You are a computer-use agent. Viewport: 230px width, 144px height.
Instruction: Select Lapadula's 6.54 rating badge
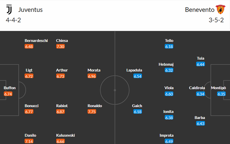137,76
